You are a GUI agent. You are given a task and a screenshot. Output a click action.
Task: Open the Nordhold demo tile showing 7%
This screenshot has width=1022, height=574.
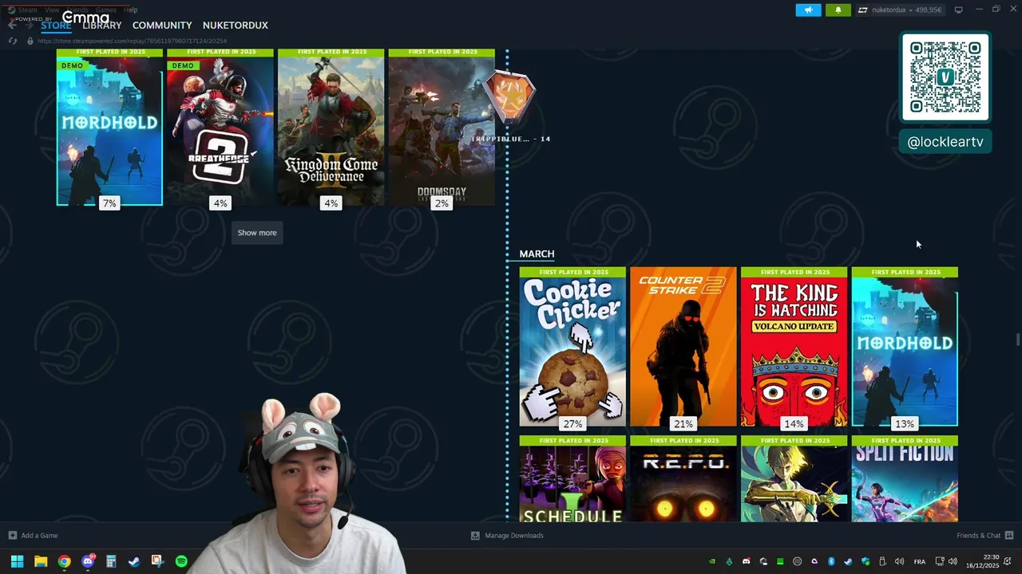tap(109, 128)
